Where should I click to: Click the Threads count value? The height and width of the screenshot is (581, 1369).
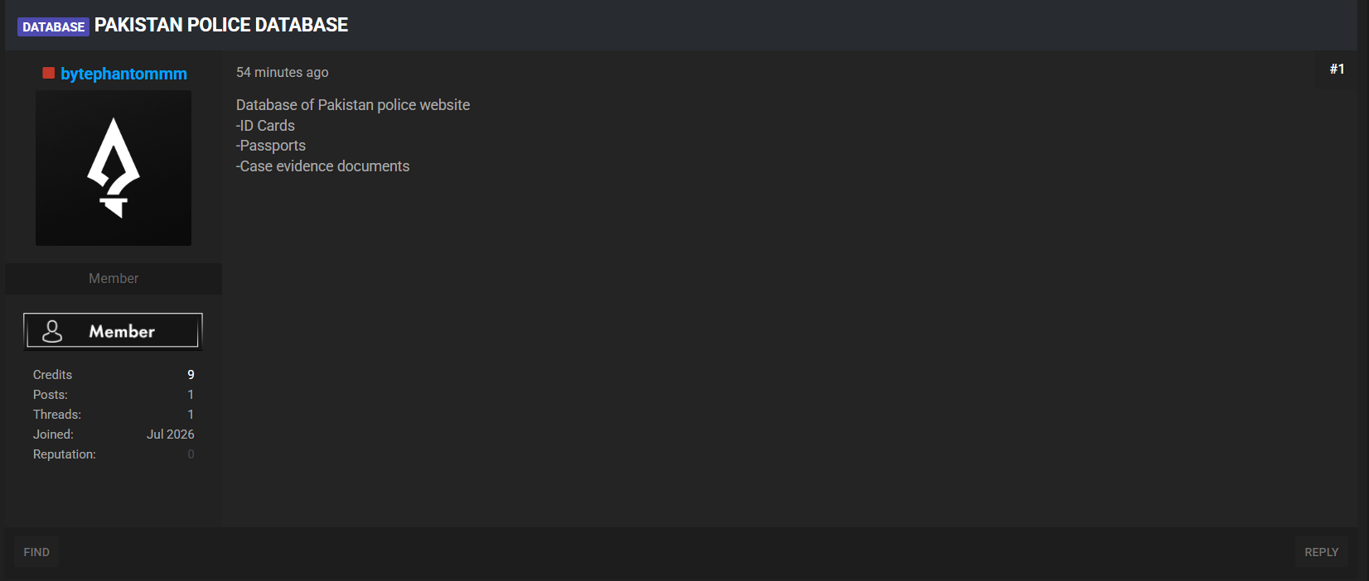(x=191, y=415)
